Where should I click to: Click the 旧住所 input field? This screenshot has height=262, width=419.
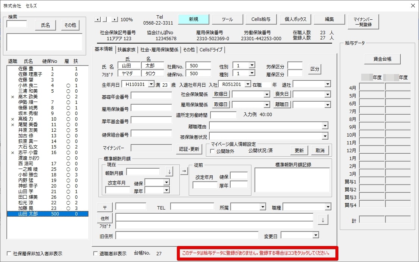(187, 235)
